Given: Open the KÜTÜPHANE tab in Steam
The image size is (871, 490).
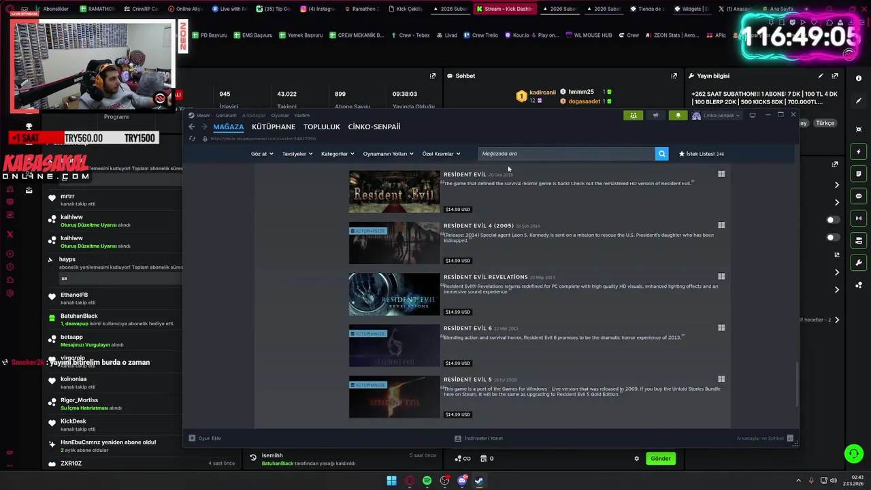Looking at the screenshot, I should 274,127.
